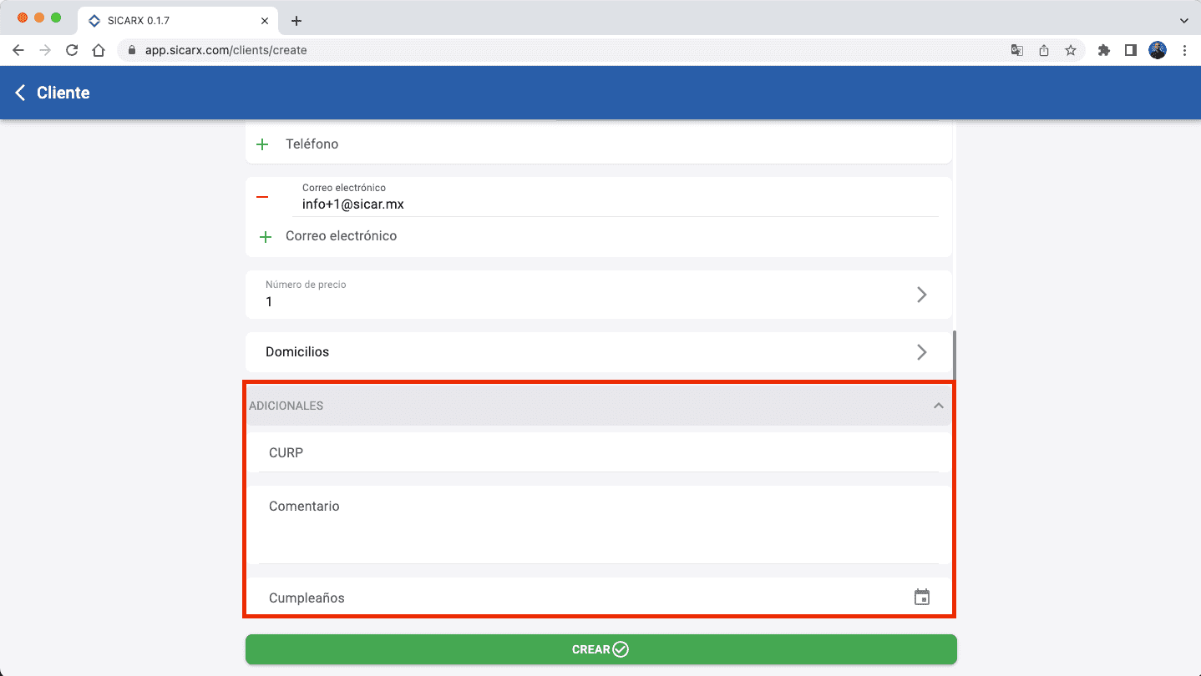Click the back arrow beside Cliente
This screenshot has width=1201, height=676.
click(21, 93)
